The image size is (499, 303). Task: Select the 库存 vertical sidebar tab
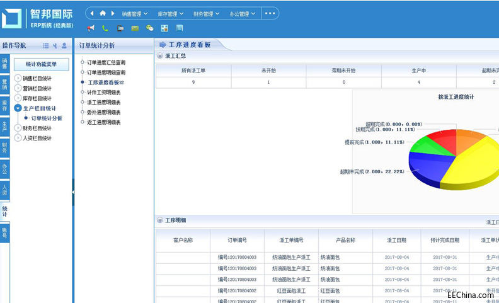4,104
